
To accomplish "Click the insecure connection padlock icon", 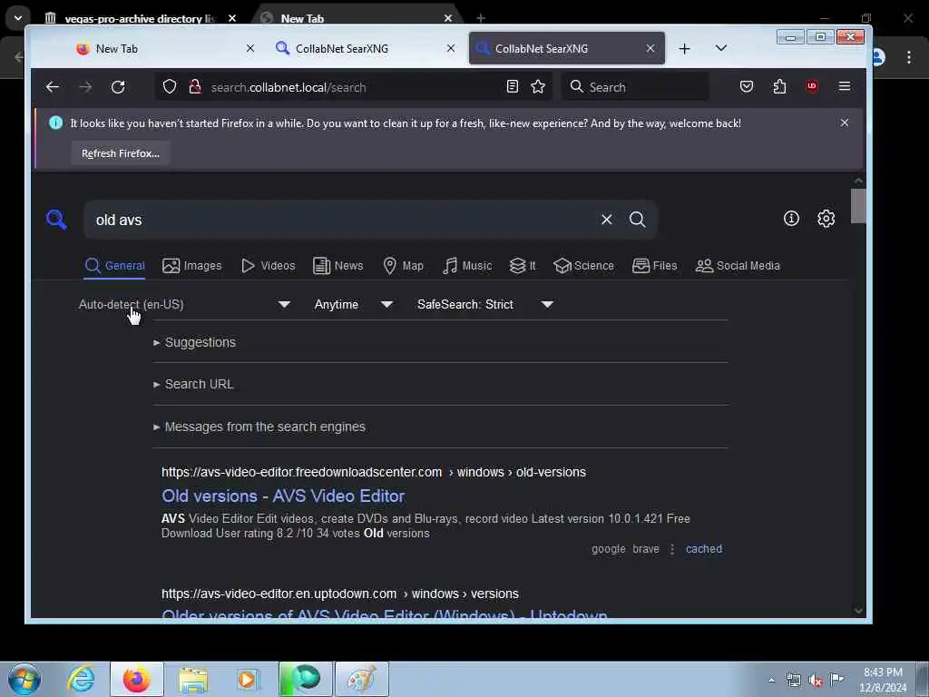I will [195, 87].
